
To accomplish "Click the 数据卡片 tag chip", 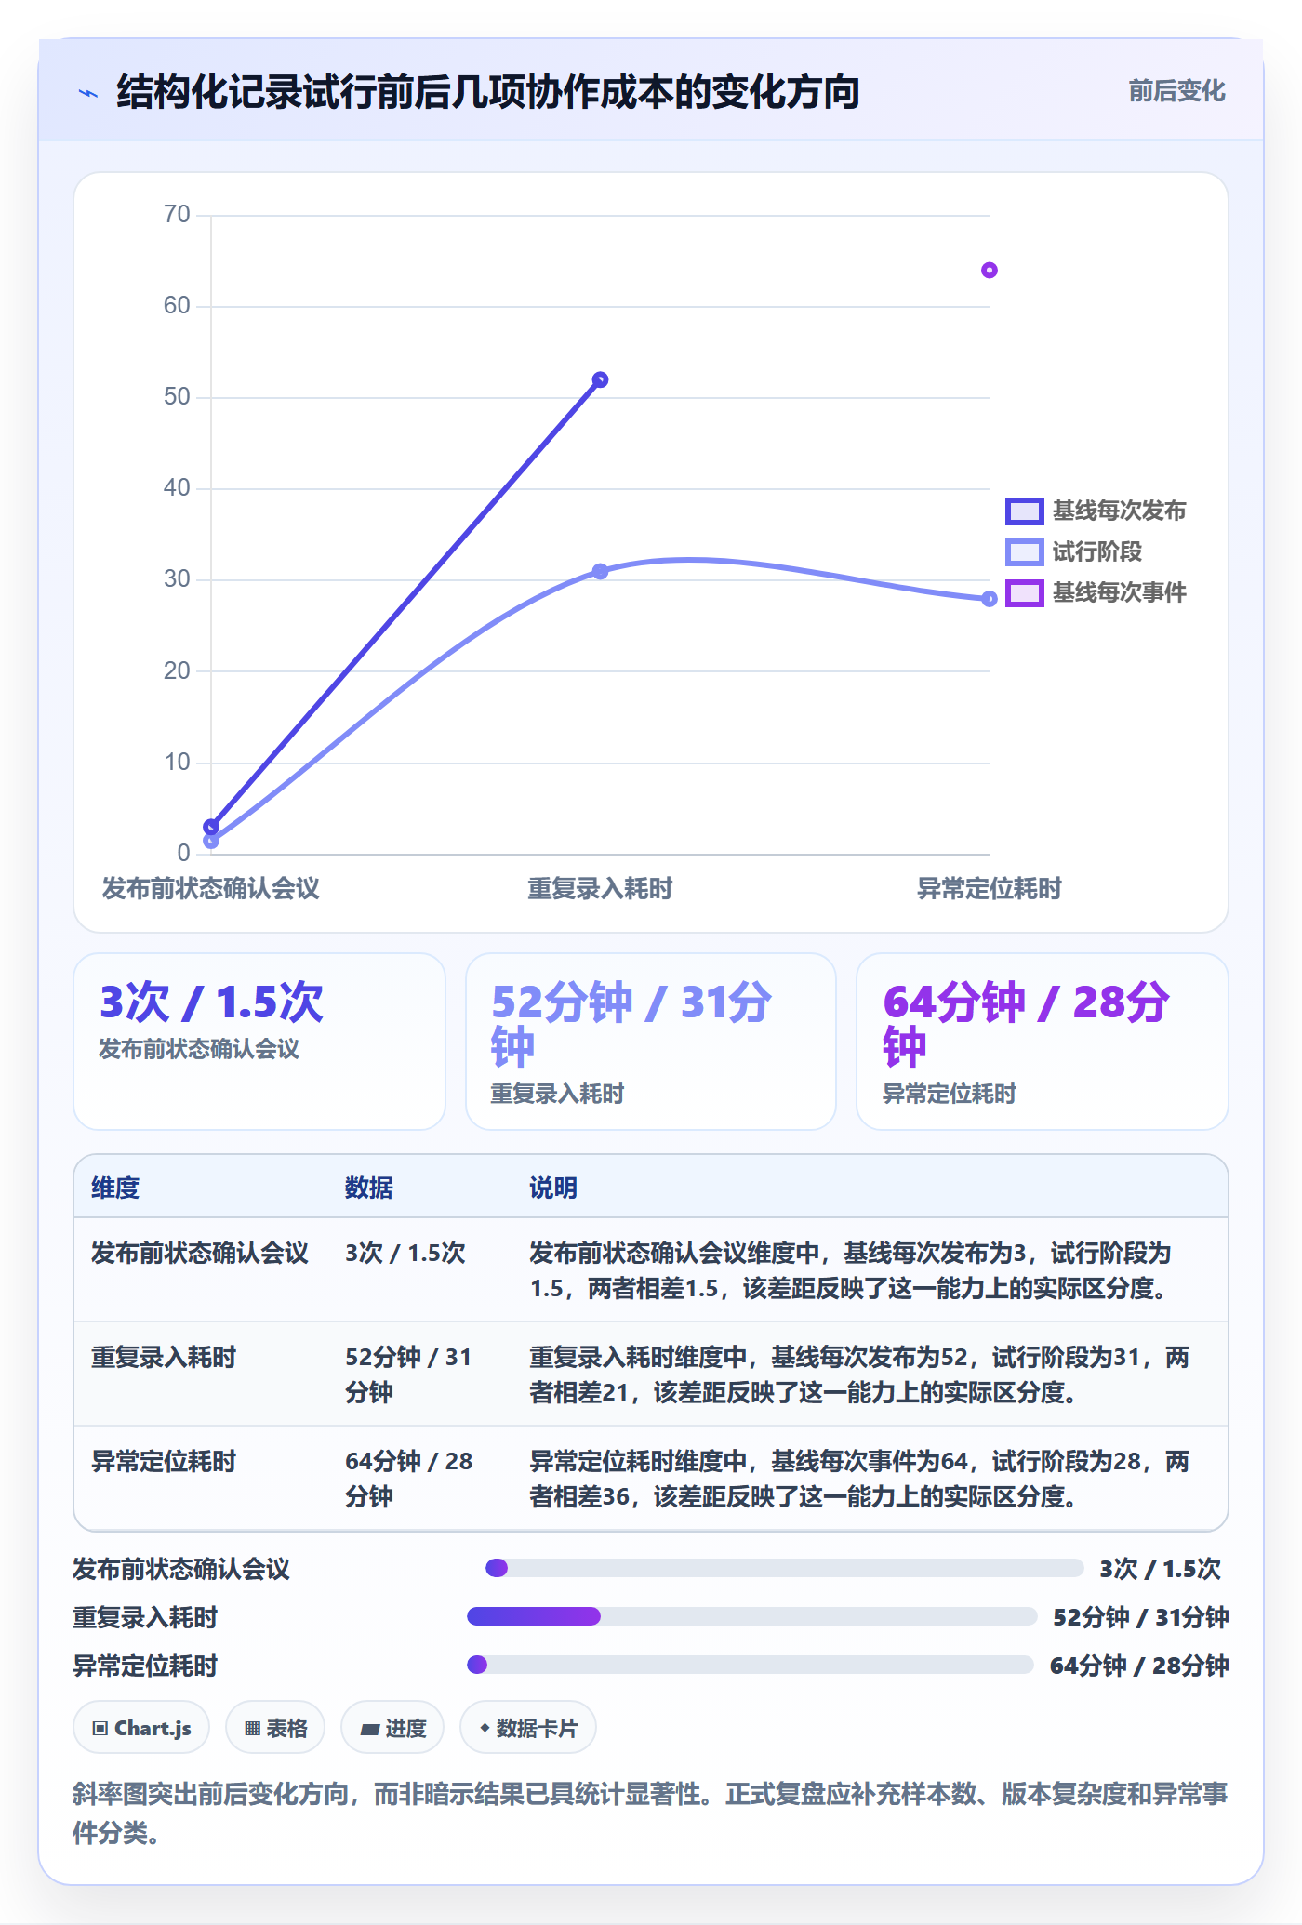I will 528,1728.
